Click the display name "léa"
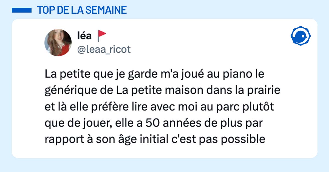 click(85, 36)
